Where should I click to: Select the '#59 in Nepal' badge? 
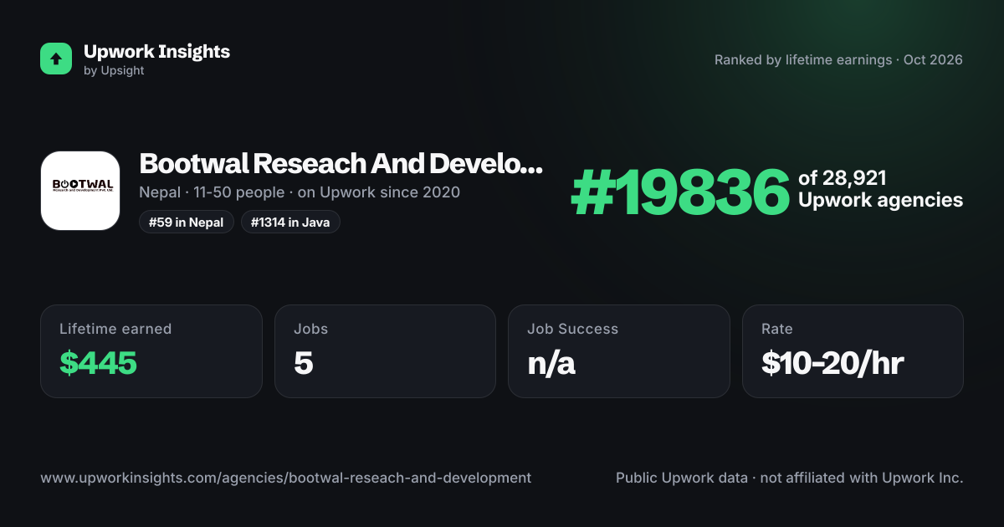click(187, 223)
